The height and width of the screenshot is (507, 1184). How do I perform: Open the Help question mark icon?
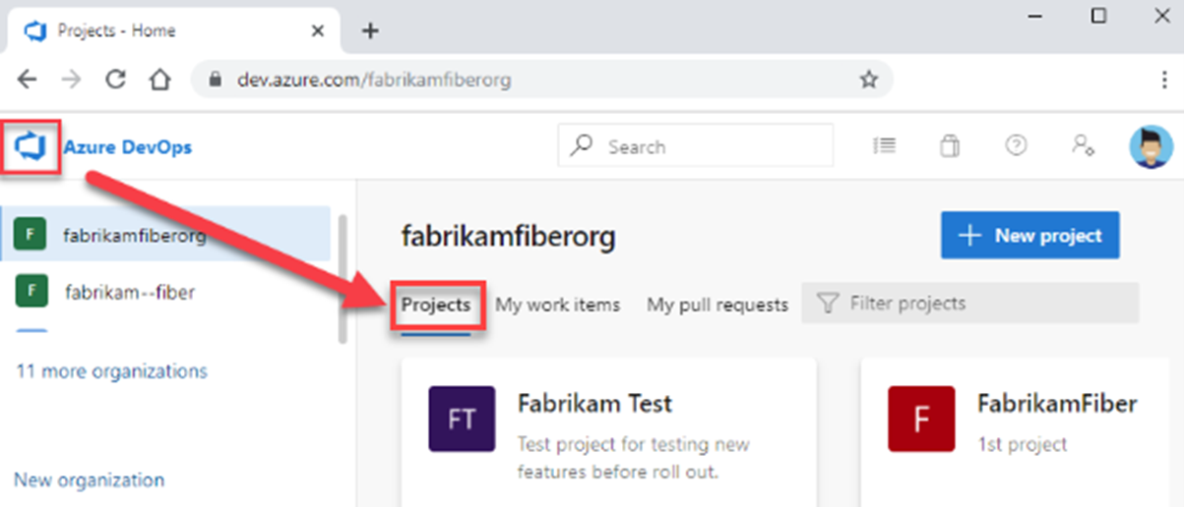click(1016, 145)
